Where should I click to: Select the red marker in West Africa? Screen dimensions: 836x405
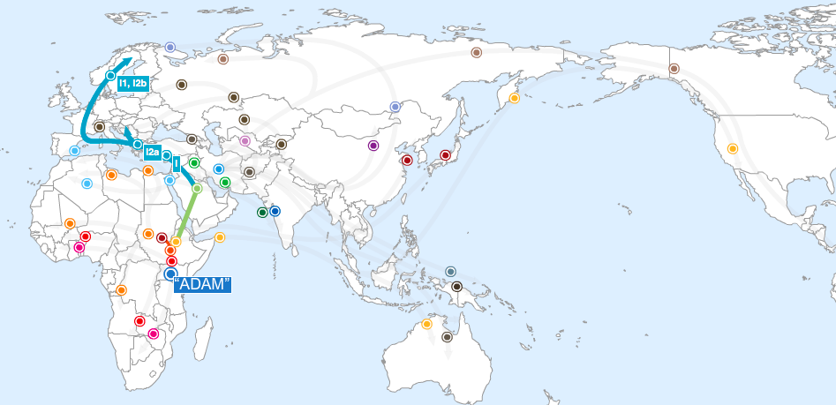tap(86, 236)
